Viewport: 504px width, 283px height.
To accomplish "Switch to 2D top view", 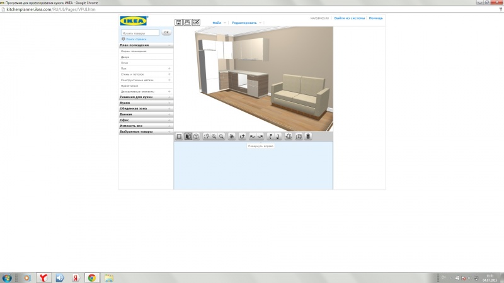I will [x=179, y=136].
